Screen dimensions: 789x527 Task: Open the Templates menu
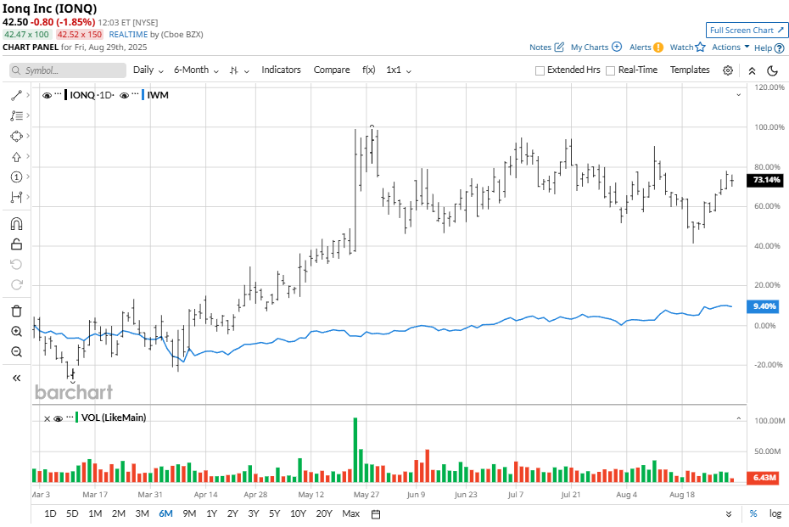point(690,70)
